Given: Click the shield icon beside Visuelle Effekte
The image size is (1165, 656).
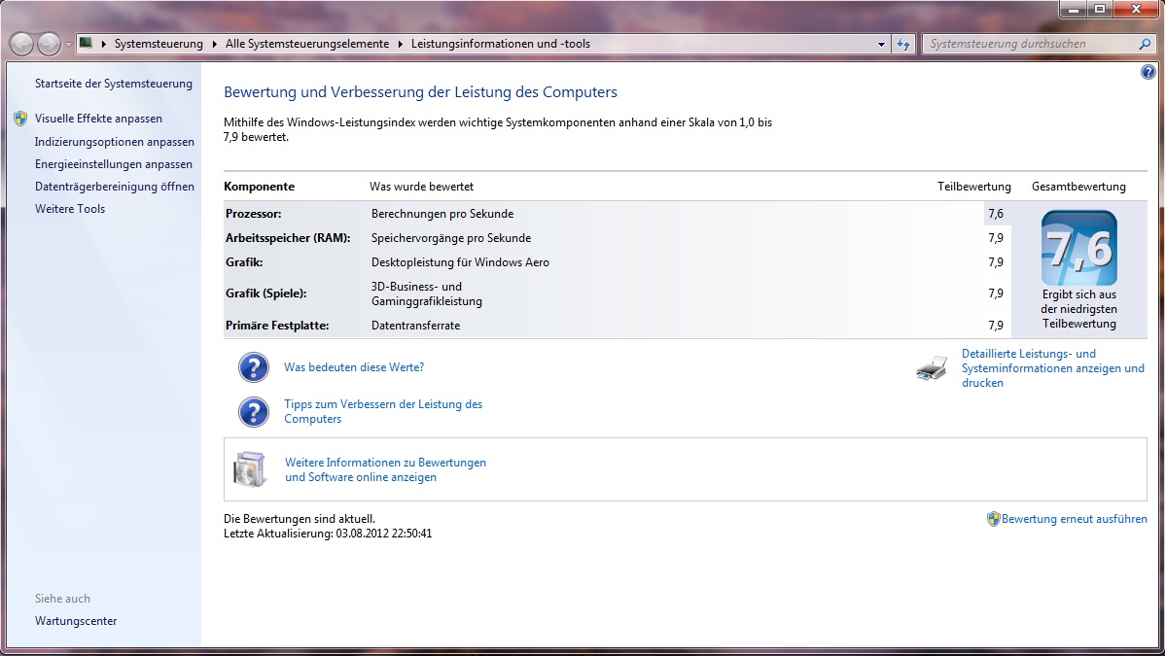Looking at the screenshot, I should coord(20,119).
